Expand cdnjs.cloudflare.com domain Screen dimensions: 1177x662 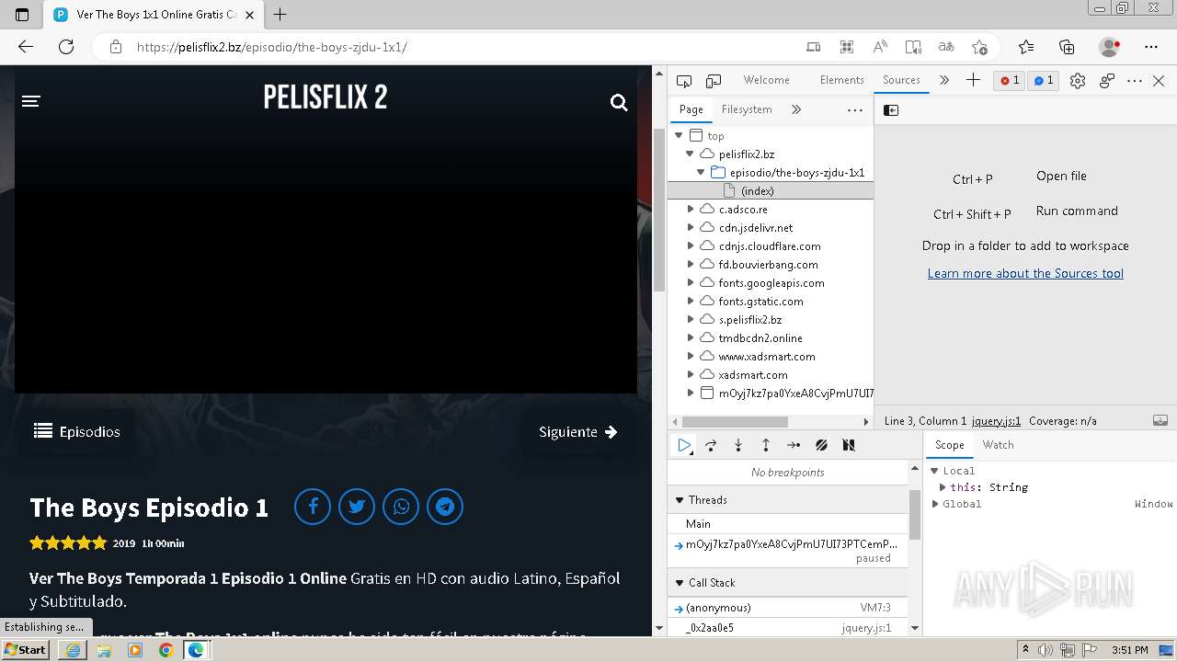tap(691, 245)
